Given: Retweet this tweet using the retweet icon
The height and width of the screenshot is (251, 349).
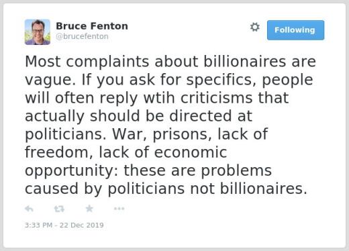Looking at the screenshot, I should 59,209.
